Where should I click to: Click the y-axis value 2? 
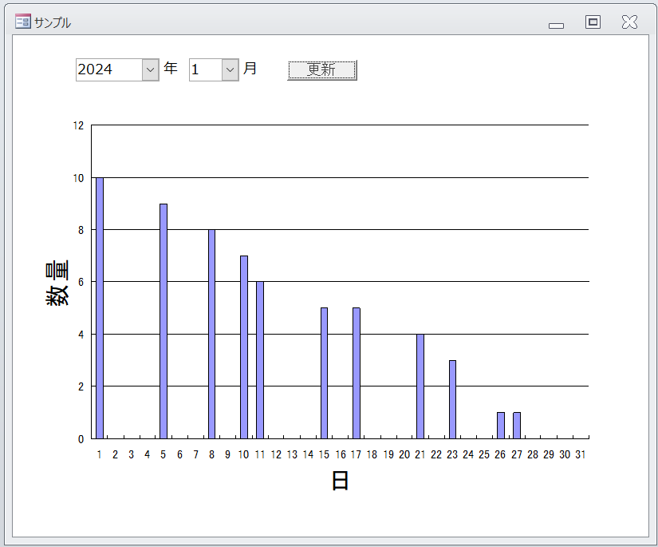81,387
